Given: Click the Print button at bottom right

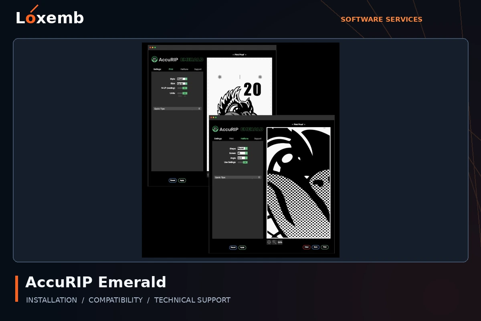Looking at the screenshot, I should click(325, 247).
